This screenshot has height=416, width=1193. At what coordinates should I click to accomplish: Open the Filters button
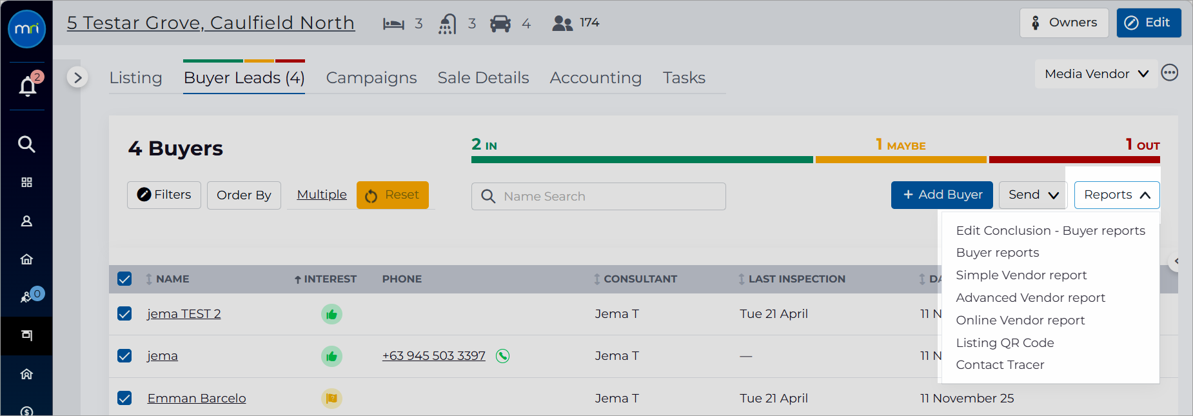pos(164,195)
